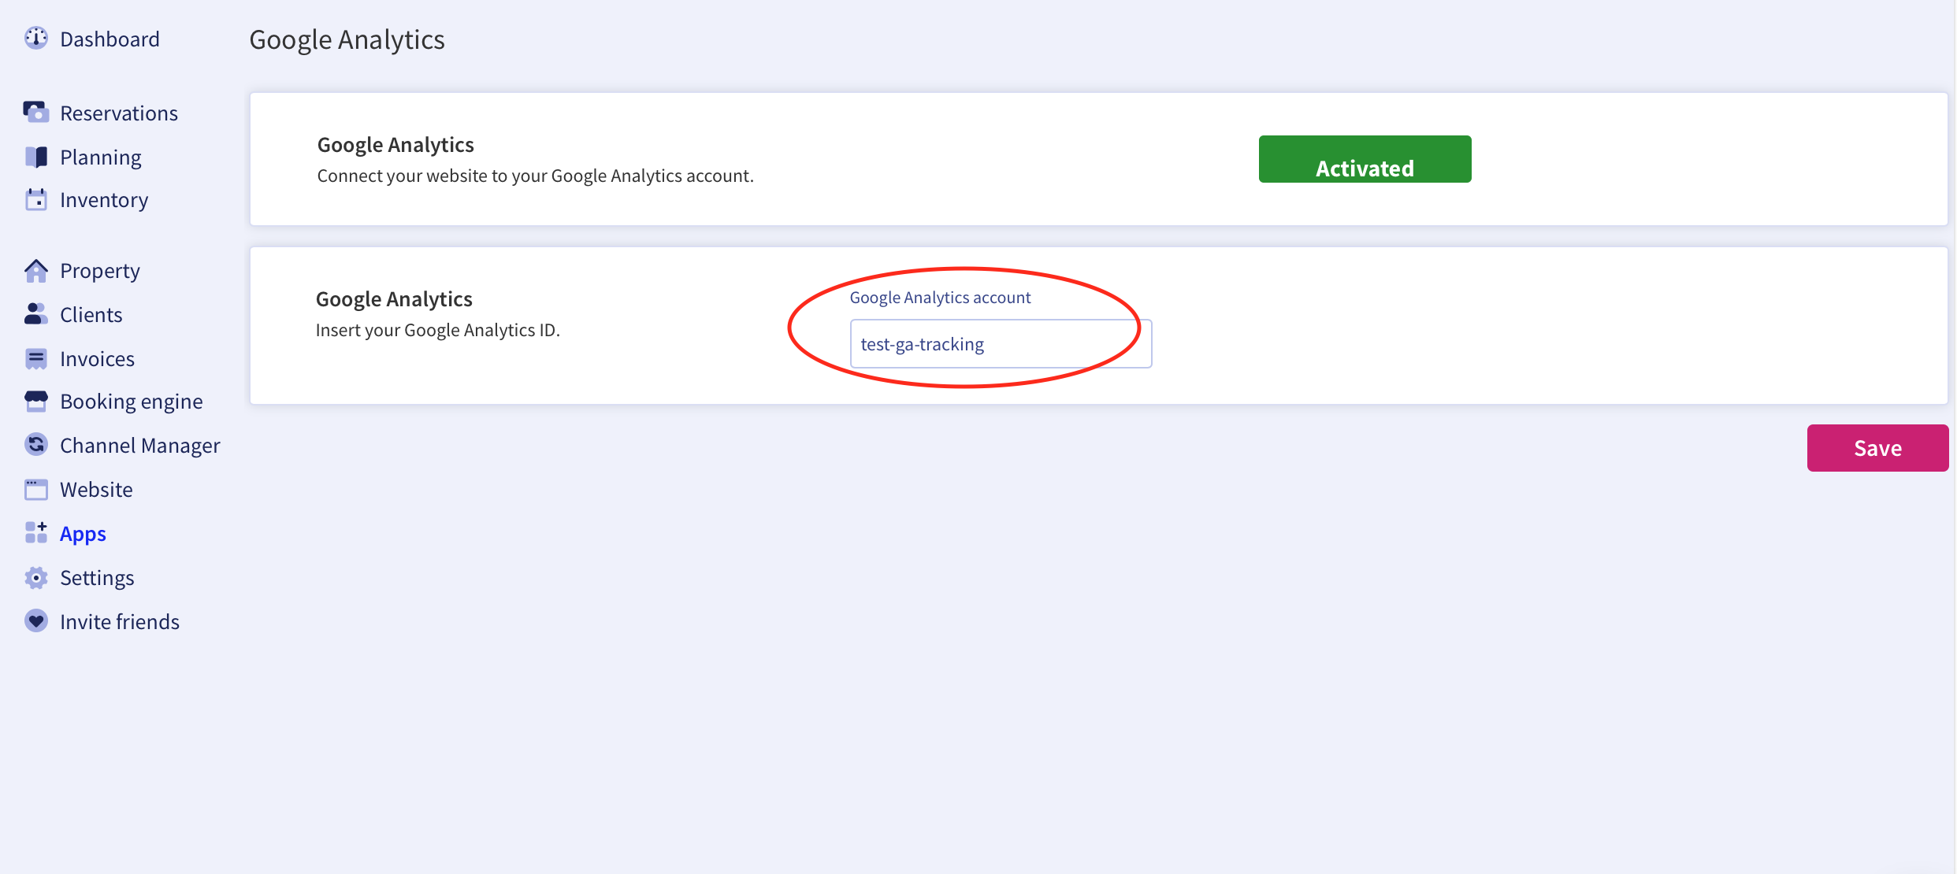1957x874 pixels.
Task: Click the Reservations camera icon
Action: click(x=36, y=112)
